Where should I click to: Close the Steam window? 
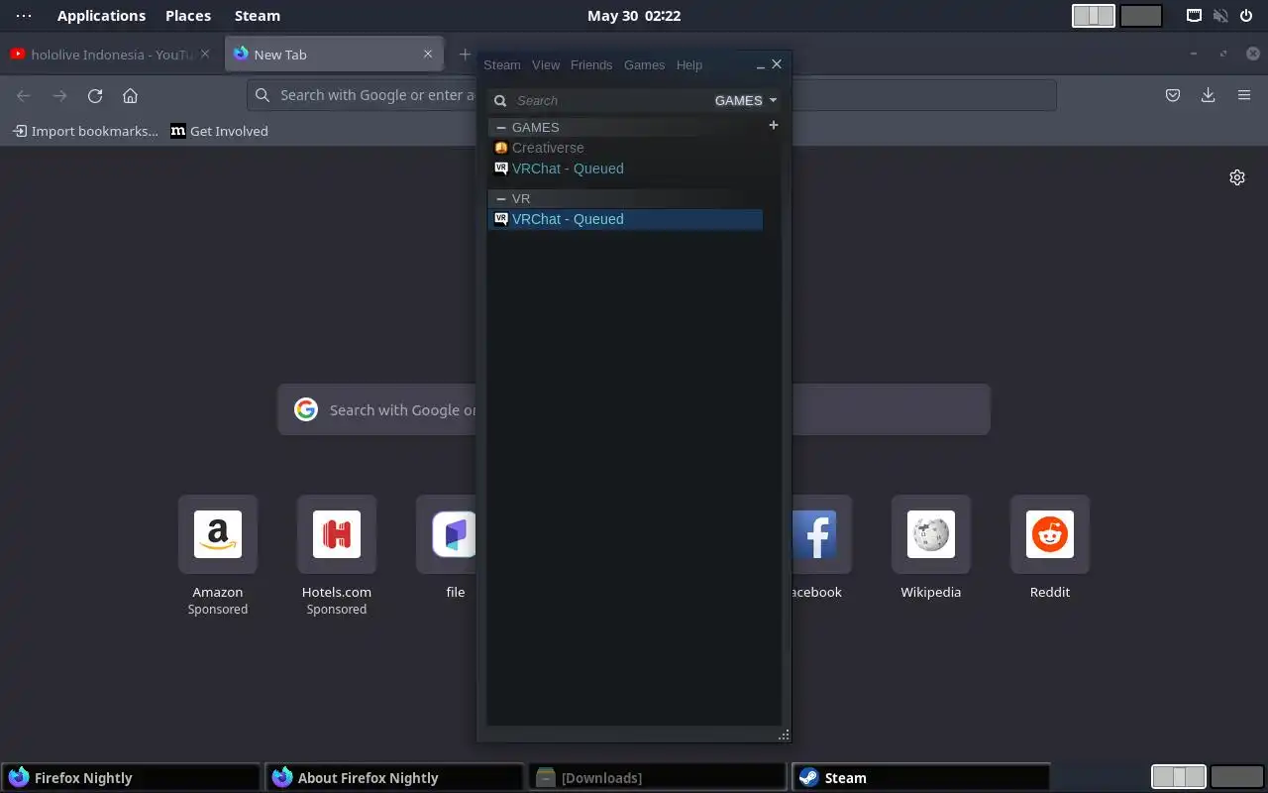(777, 63)
